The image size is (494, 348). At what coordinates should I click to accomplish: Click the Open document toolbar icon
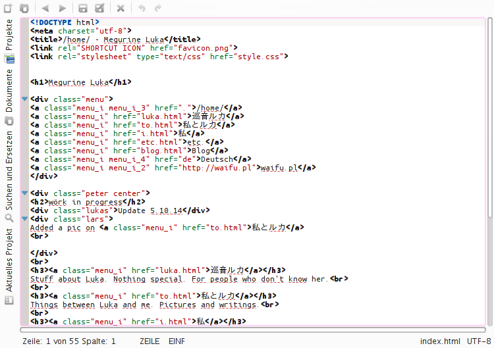coord(24,8)
